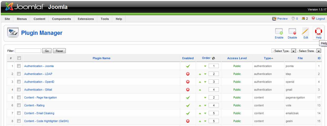The image size is (327, 126).
Task: Check the box for Authentication - LDAP
Action: (19, 74)
